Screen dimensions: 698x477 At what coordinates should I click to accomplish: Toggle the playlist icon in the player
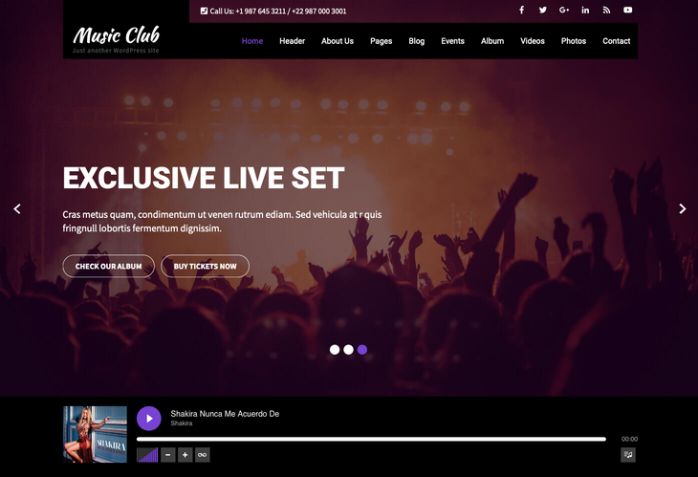[x=628, y=455]
